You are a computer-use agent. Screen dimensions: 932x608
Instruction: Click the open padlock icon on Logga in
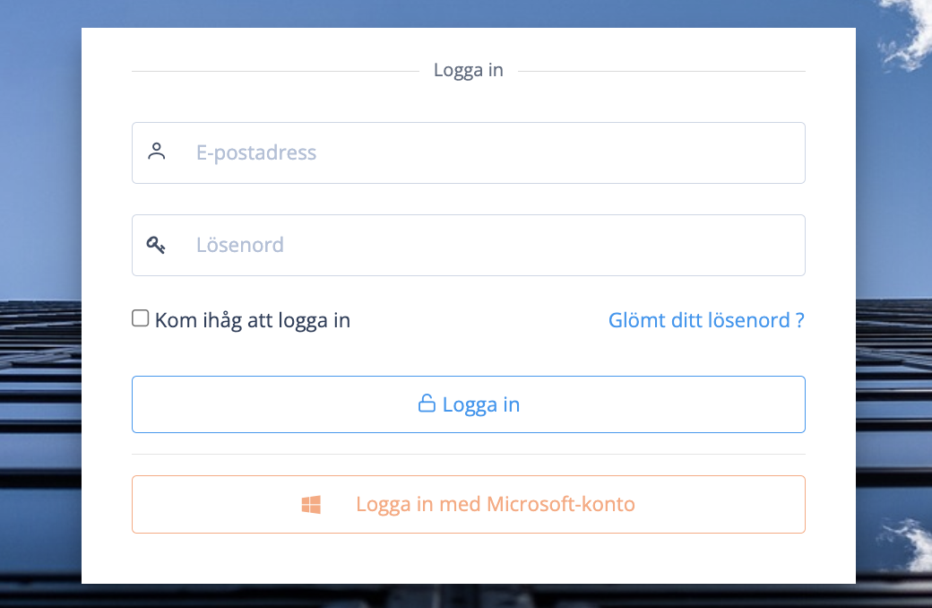click(427, 404)
